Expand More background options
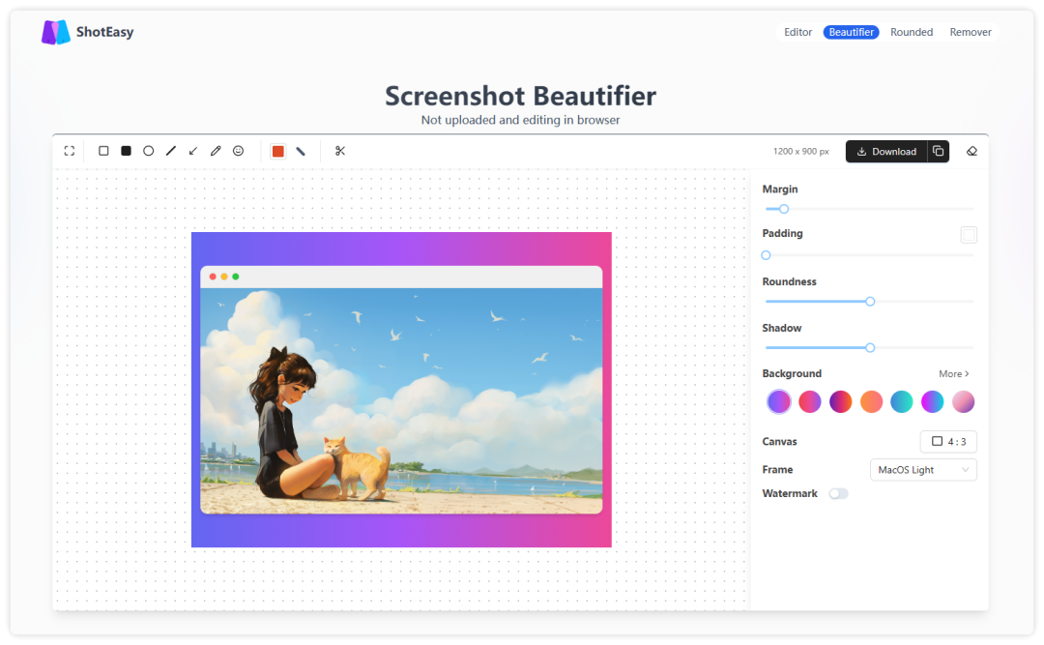This screenshot has height=645, width=1044. pyautogui.click(x=953, y=374)
